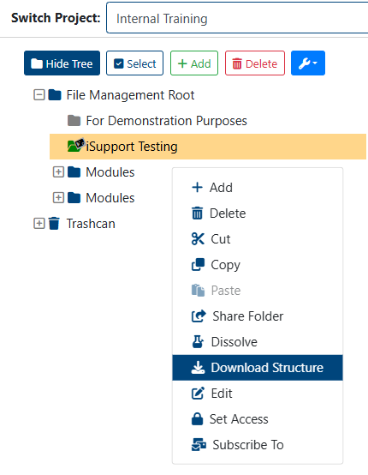The width and height of the screenshot is (368, 475).
Task: Click the Switch Project input field
Action: (237, 18)
